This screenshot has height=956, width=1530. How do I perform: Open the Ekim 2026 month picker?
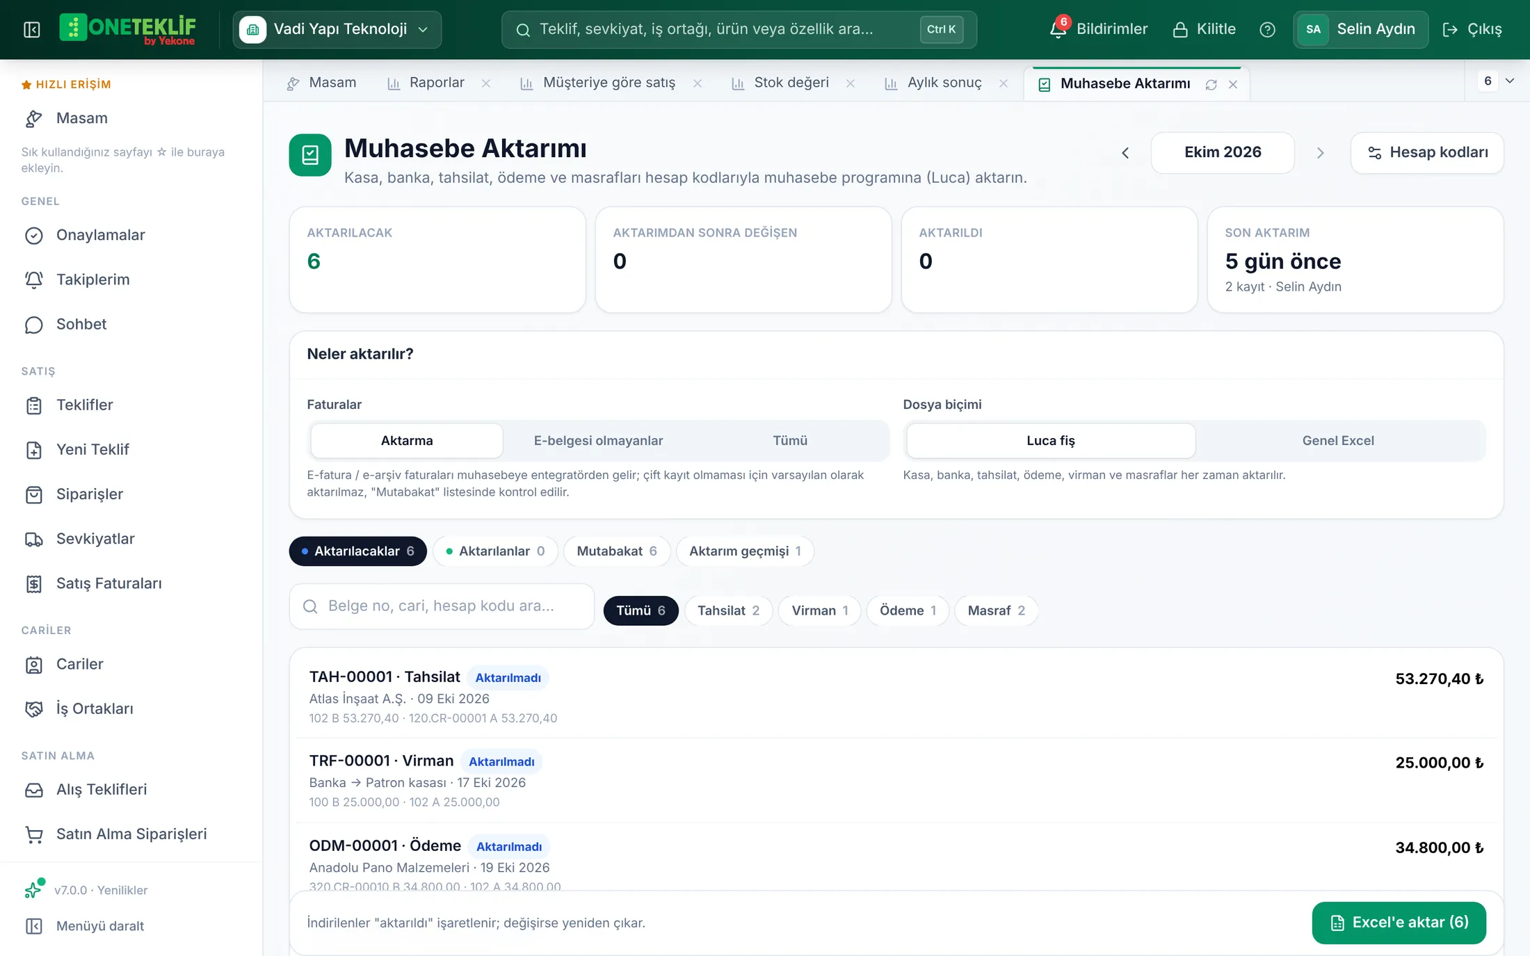pos(1223,152)
